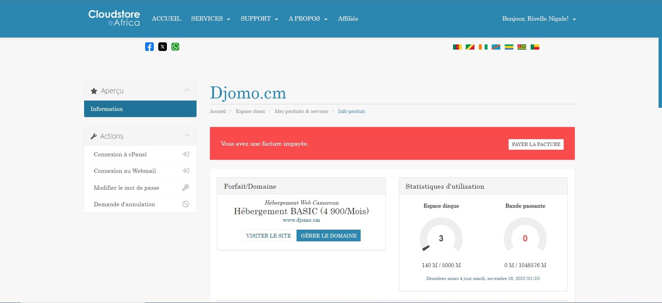Click the Bande passante usage gauge

click(x=525, y=235)
